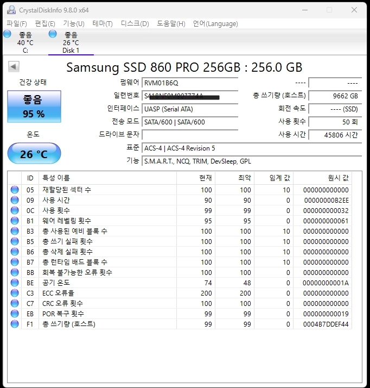Click the empty 드라이브 문자 field

tap(190, 135)
